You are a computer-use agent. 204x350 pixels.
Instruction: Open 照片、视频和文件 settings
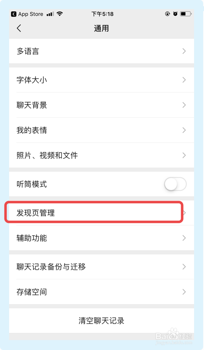pyautogui.click(x=102, y=155)
